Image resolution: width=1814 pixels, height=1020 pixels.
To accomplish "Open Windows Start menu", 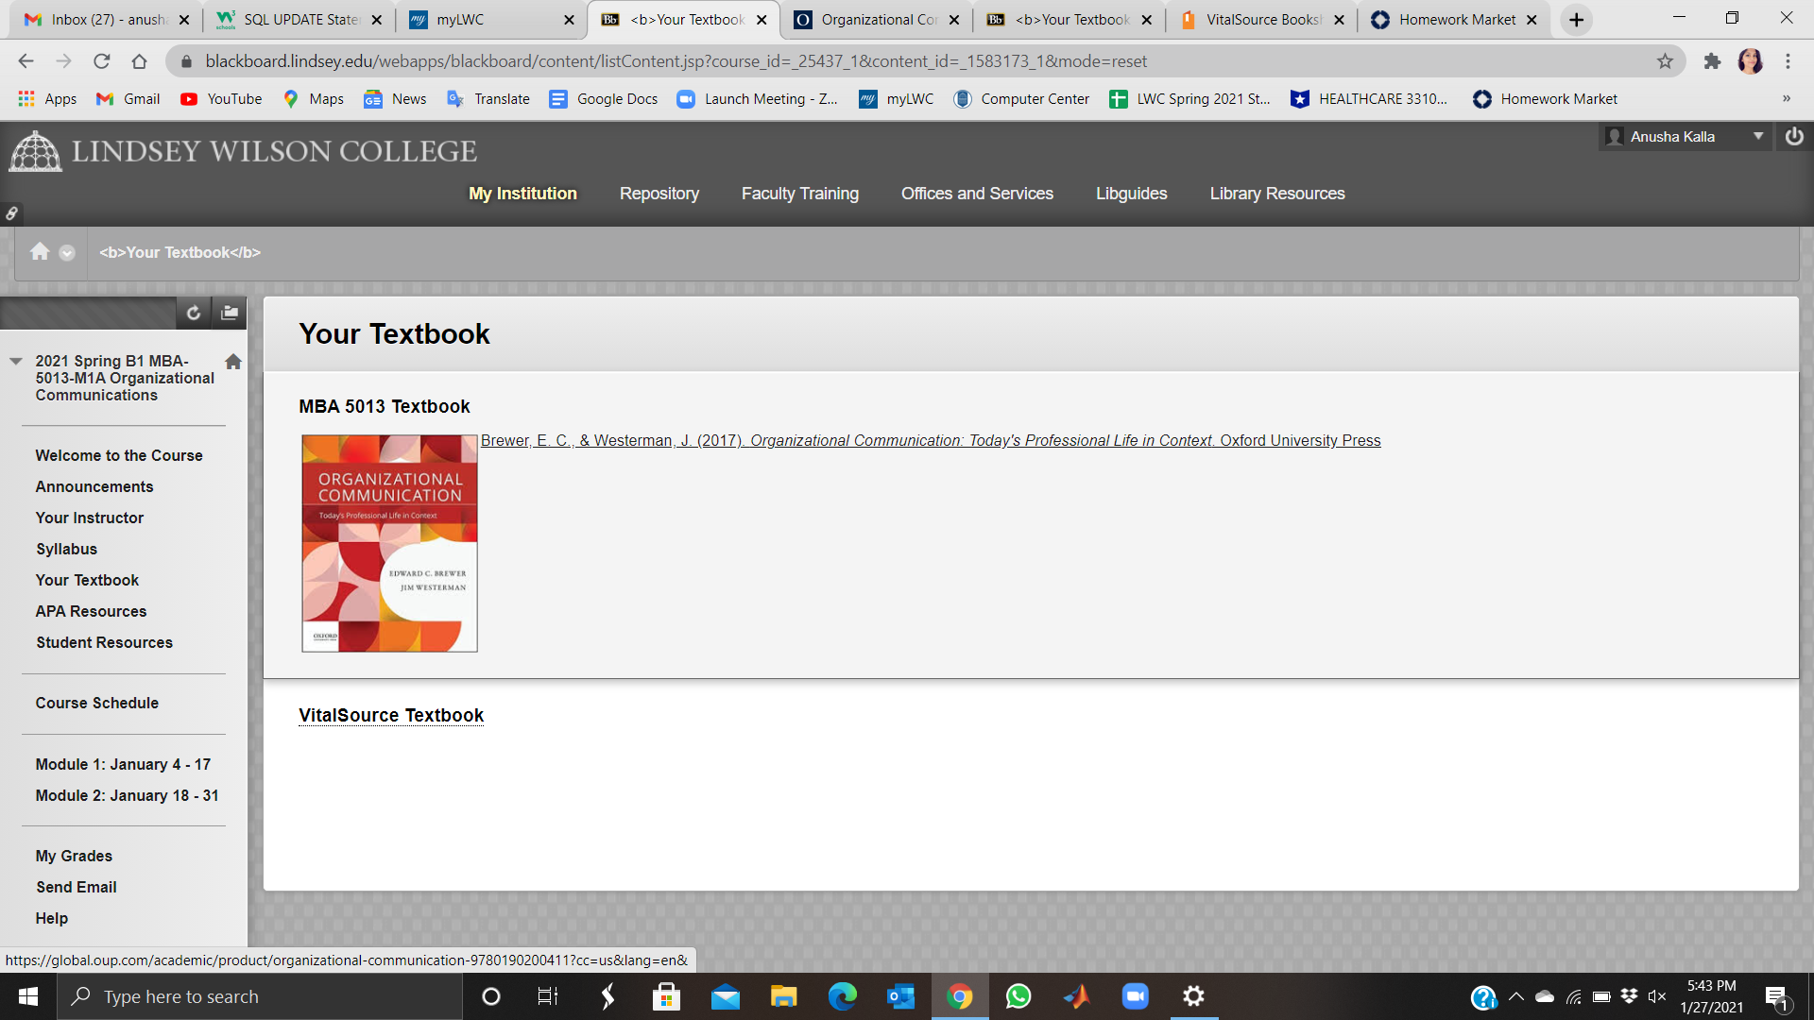I will 28,996.
